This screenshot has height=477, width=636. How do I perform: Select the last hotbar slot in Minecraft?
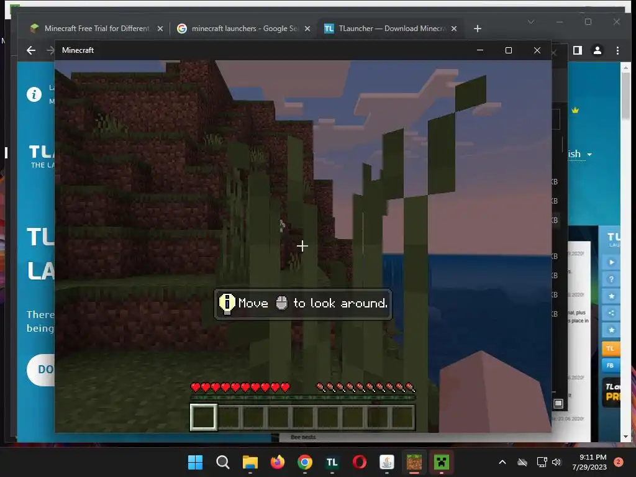point(402,417)
